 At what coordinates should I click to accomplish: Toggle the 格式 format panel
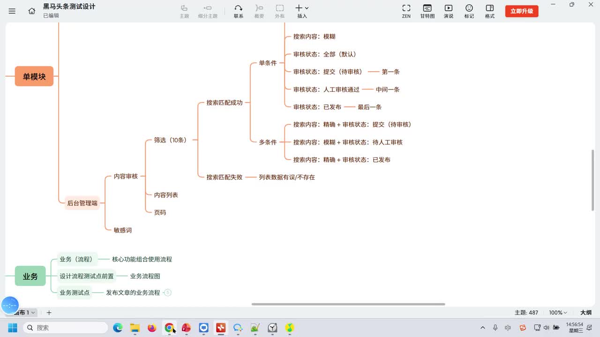pos(490,11)
